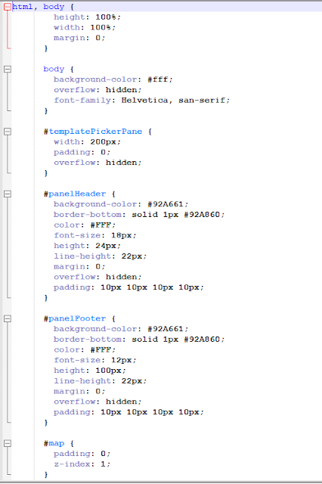Screen dimensions: 322x484
Task: Click the 'height: 100%;' declaration
Action: (87, 17)
